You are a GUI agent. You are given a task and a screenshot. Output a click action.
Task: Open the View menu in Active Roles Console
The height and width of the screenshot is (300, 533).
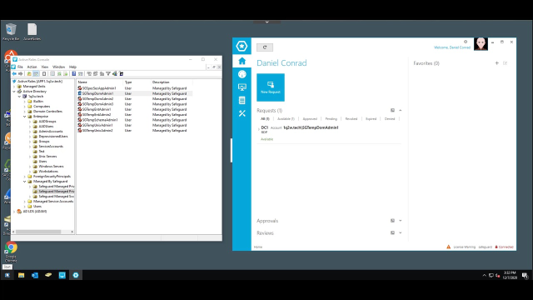pos(44,67)
